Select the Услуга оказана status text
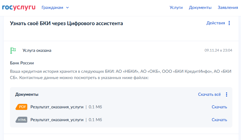The width and height of the screenshot is (241, 140). point(37,51)
